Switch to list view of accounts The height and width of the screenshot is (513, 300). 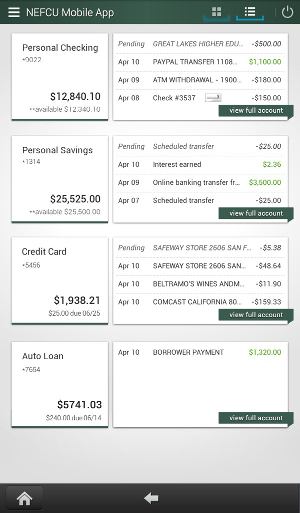click(249, 12)
